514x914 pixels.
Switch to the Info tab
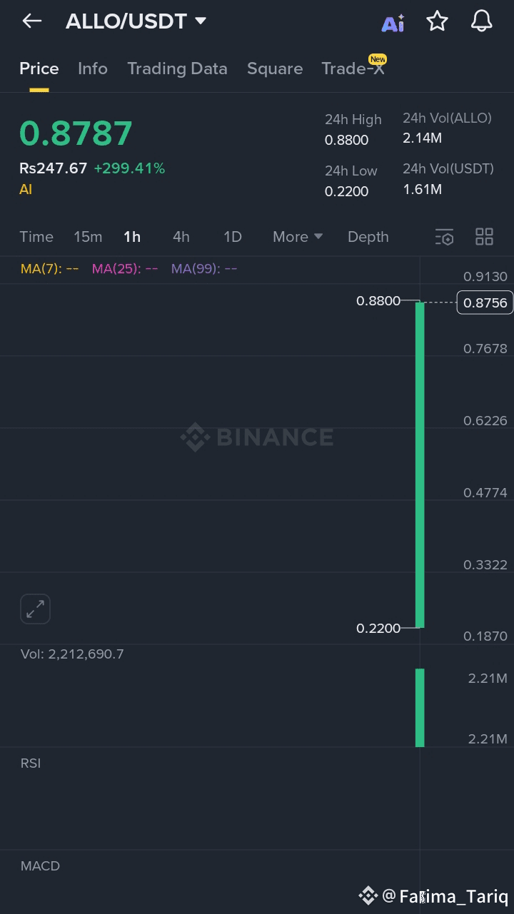(x=93, y=68)
